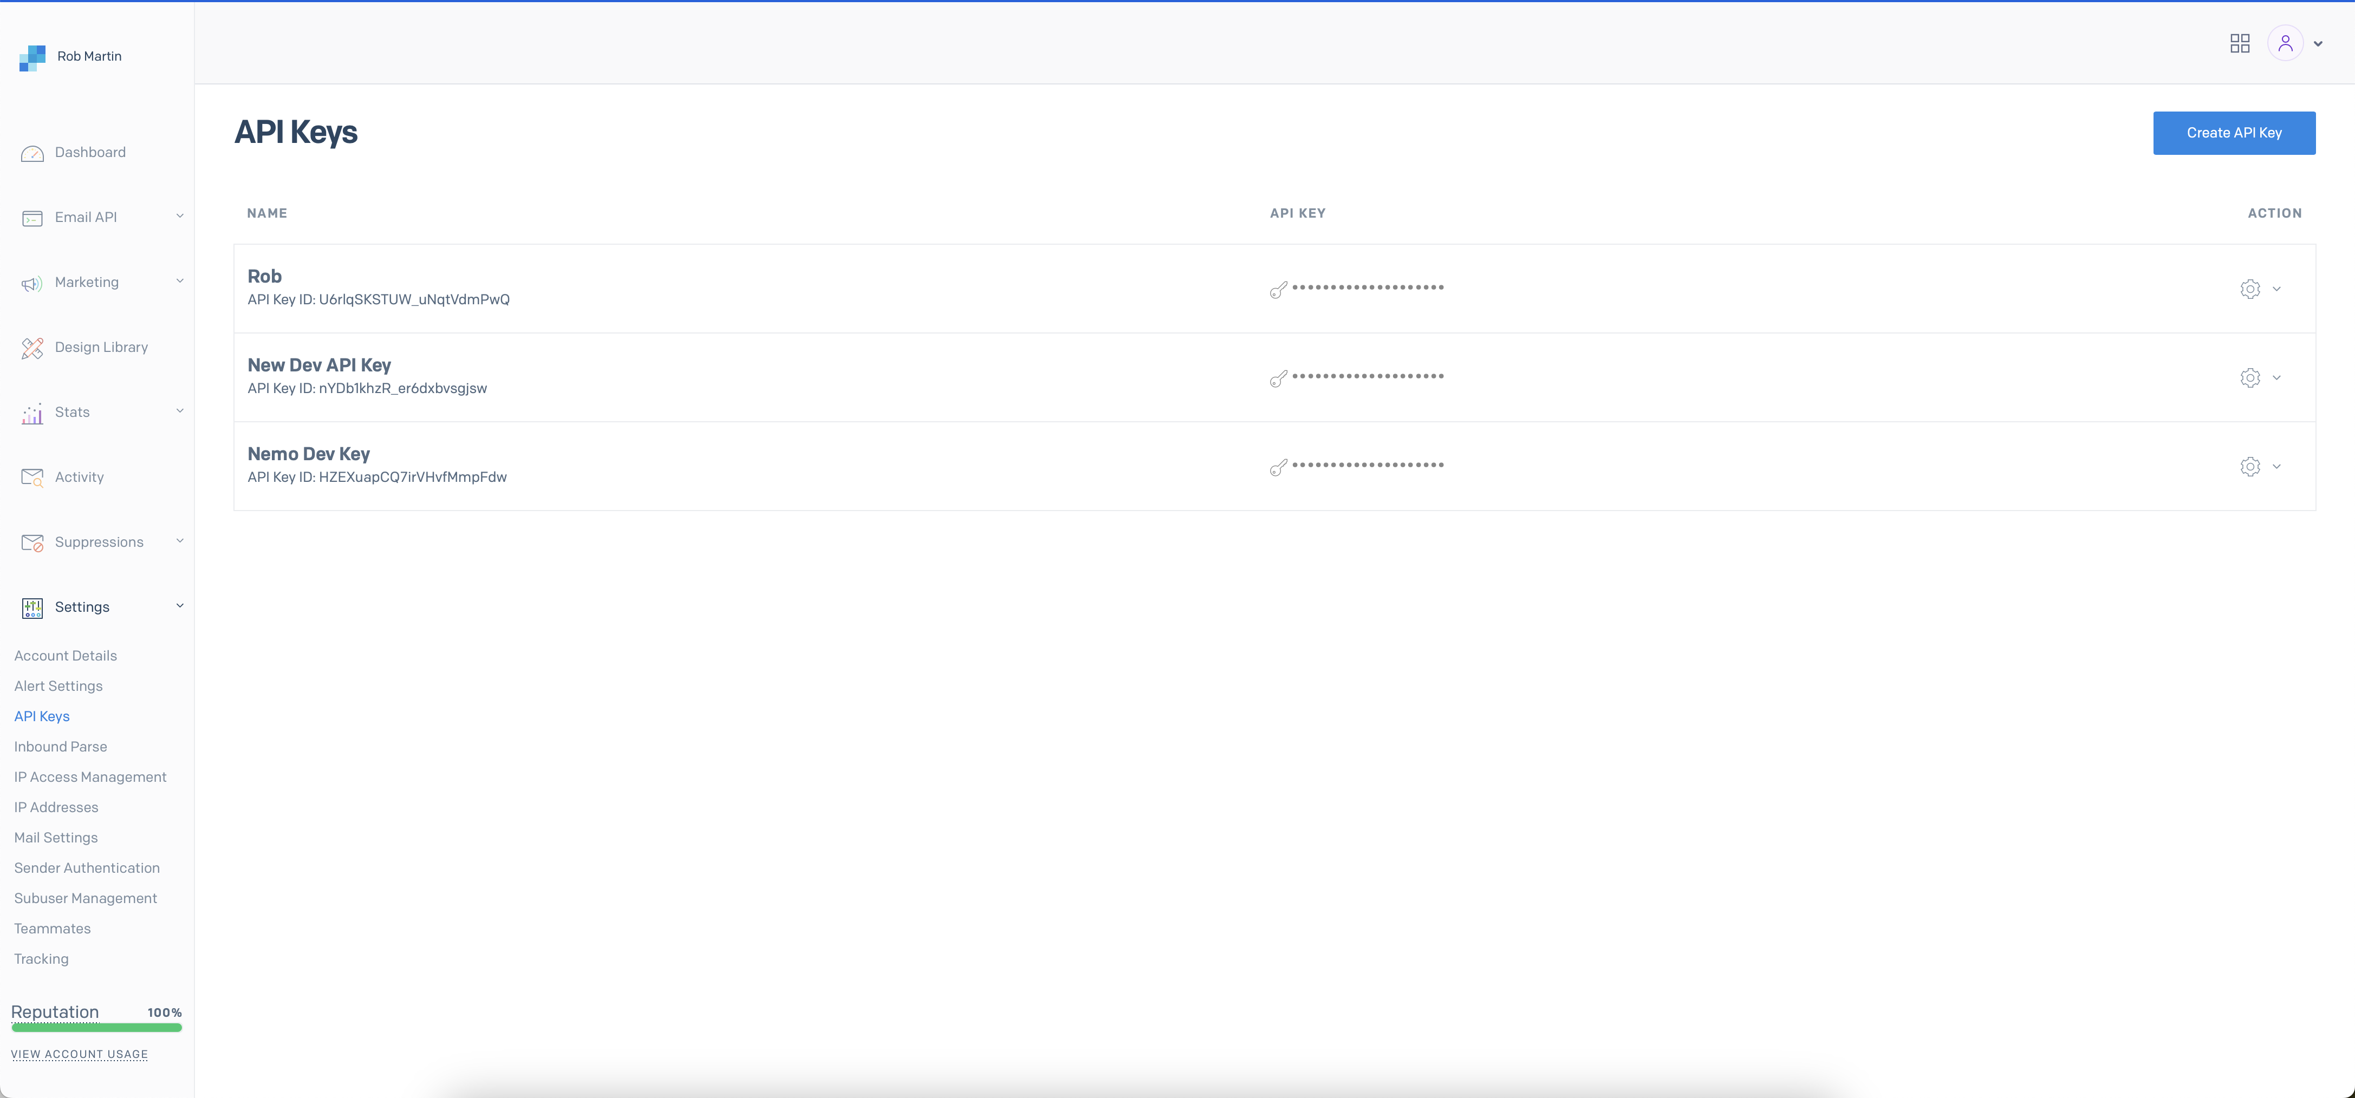
Task: Click the Design Library pencil-ruler icon
Action: (x=32, y=348)
